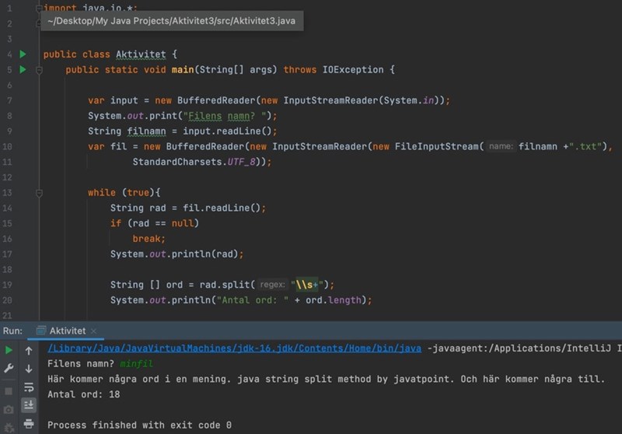Click the 'regex:' parameter hint in split call
Screen dimensions: 622x434
tap(272, 285)
